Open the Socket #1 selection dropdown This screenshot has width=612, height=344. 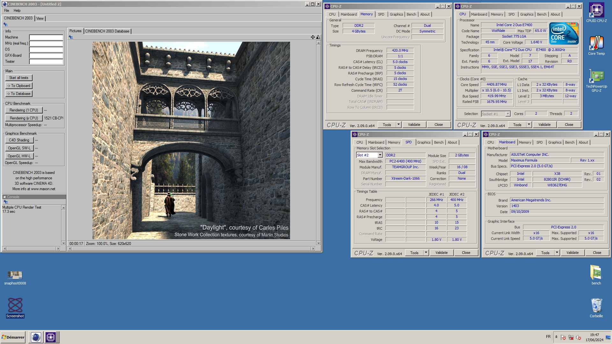pyautogui.click(x=508, y=114)
